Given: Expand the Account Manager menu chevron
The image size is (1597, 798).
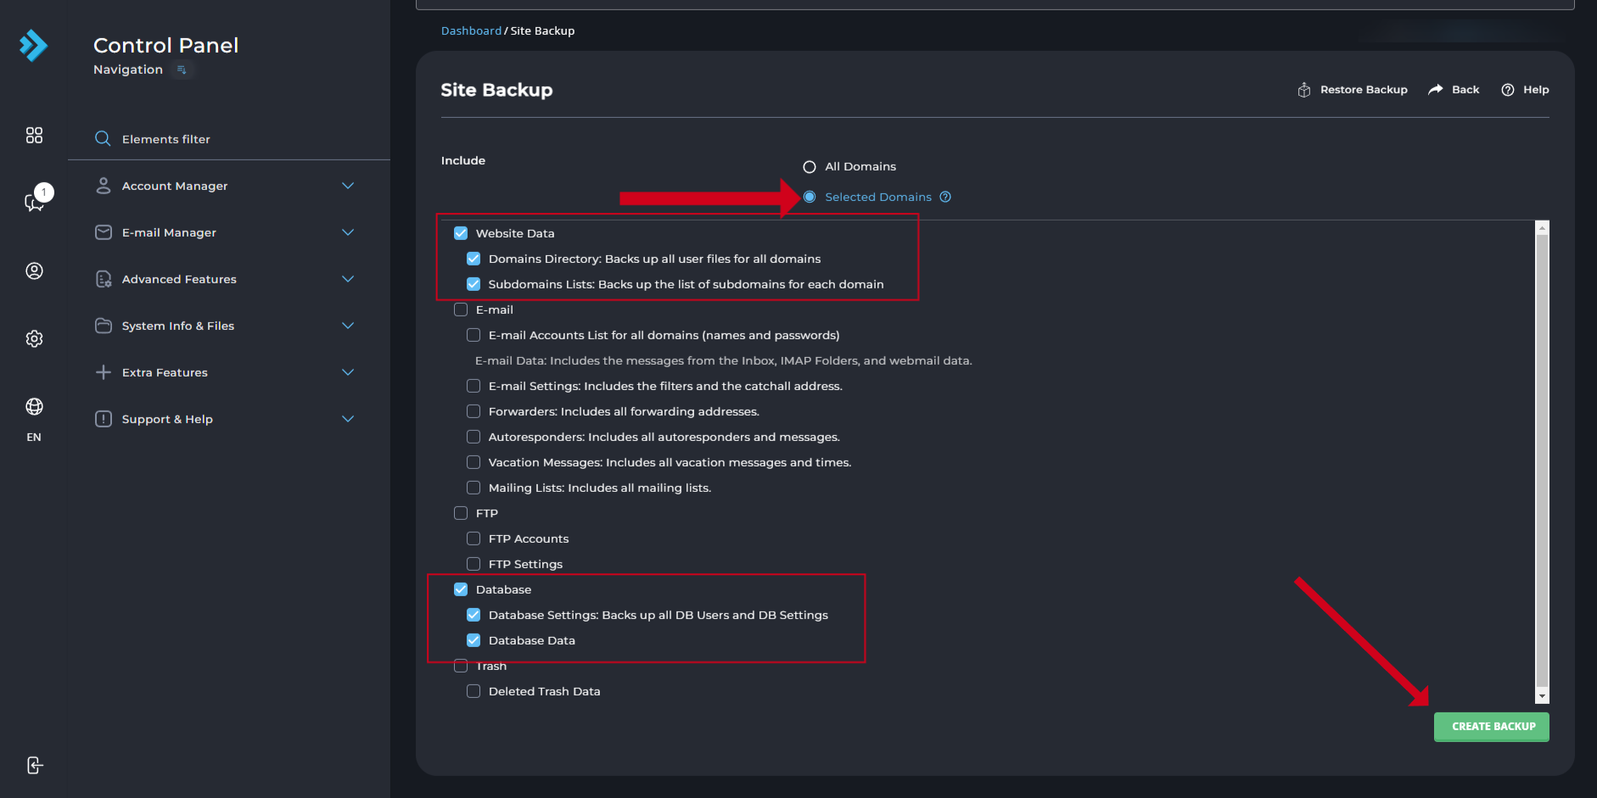Looking at the screenshot, I should coord(348,186).
